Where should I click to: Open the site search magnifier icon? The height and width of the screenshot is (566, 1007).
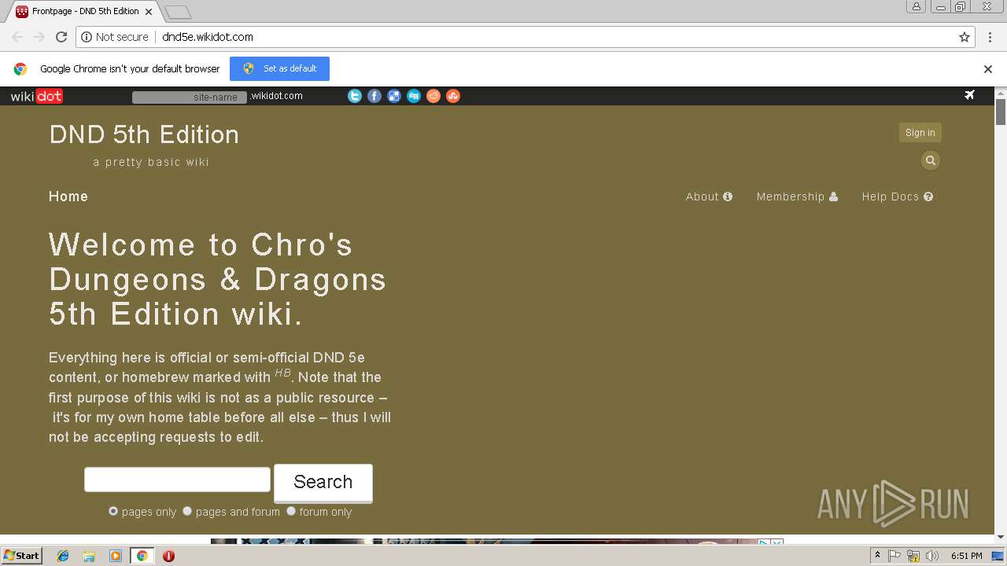pyautogui.click(x=931, y=160)
